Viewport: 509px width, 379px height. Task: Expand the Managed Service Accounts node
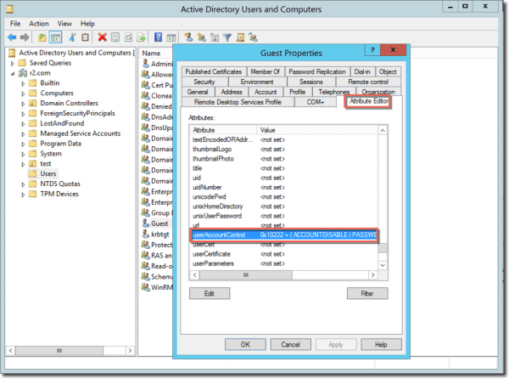23,133
